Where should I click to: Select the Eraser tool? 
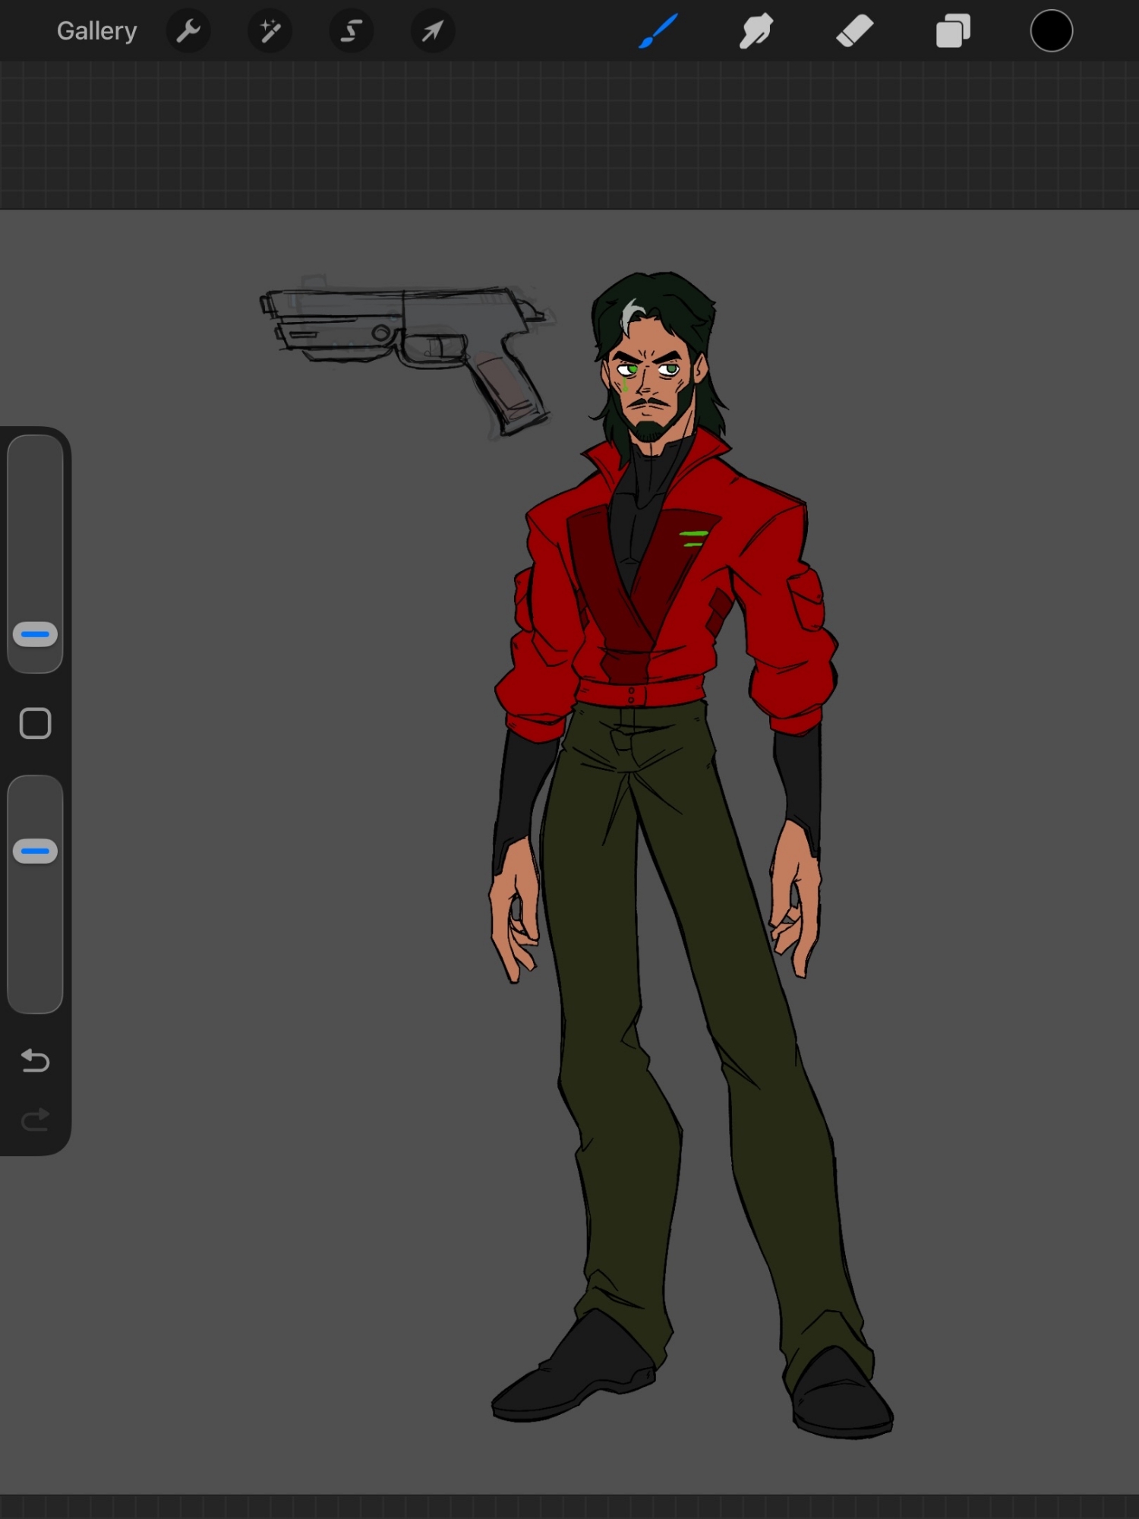854,31
